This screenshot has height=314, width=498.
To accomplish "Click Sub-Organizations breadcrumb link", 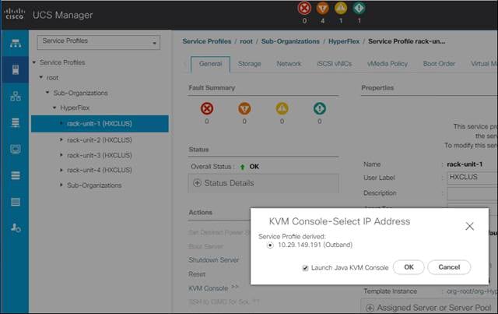I will [290, 41].
